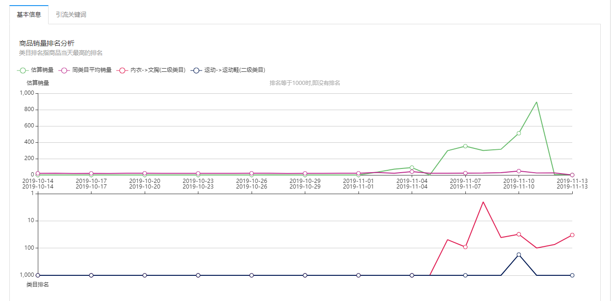Click the 估算销量 y-axis title

38,83
